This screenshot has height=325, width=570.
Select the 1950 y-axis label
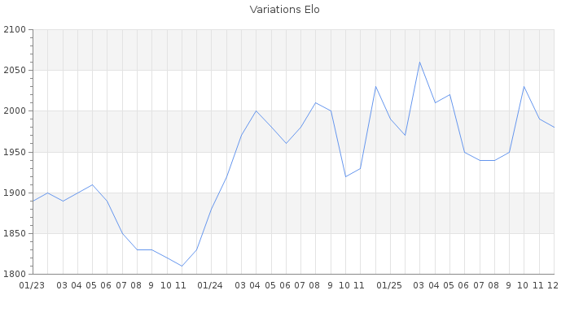coord(14,152)
